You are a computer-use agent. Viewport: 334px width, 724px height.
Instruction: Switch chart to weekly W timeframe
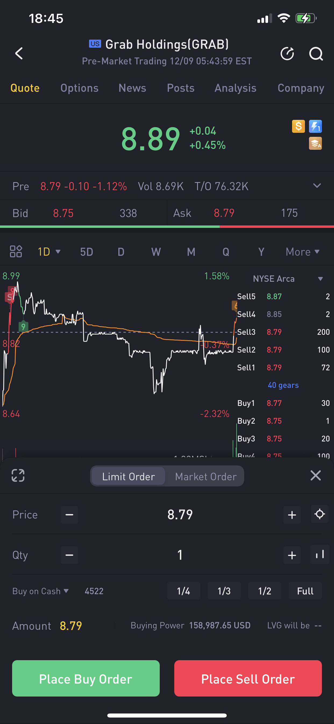point(156,252)
